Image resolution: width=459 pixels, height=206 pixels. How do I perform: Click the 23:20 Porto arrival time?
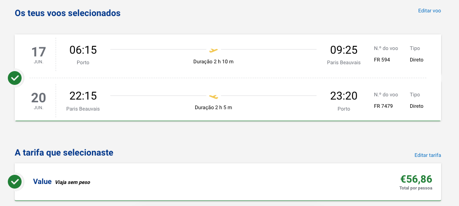click(x=344, y=96)
